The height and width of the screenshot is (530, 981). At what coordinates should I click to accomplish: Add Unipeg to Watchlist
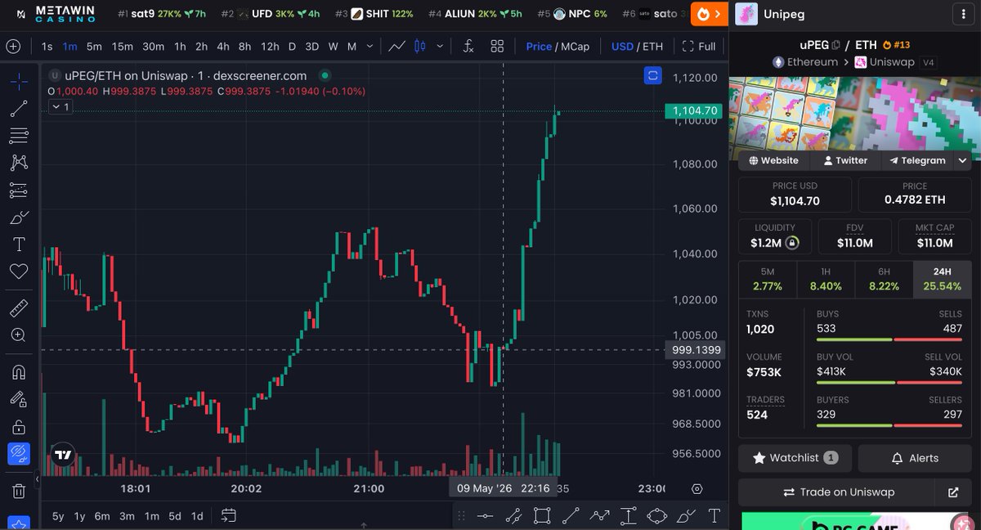pyautogui.click(x=795, y=458)
